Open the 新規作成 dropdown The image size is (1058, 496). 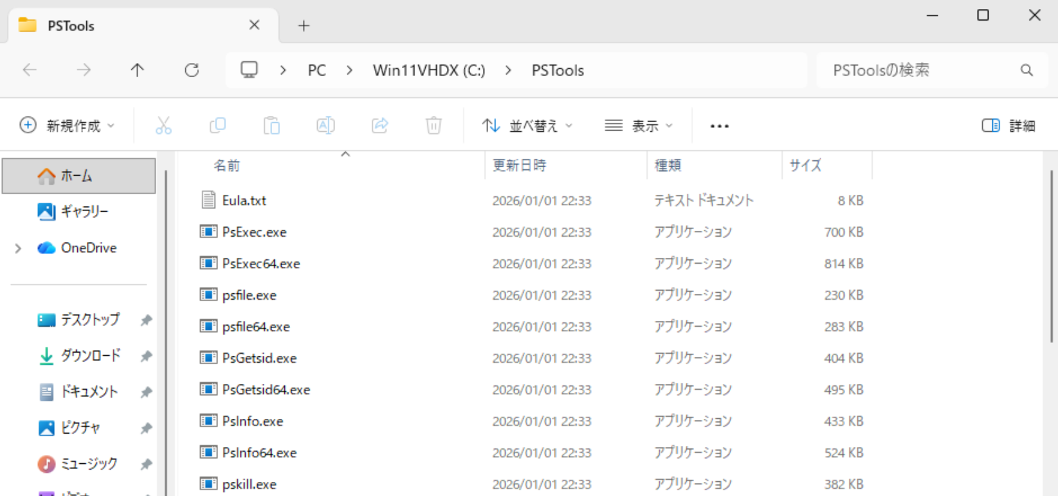pyautogui.click(x=68, y=125)
